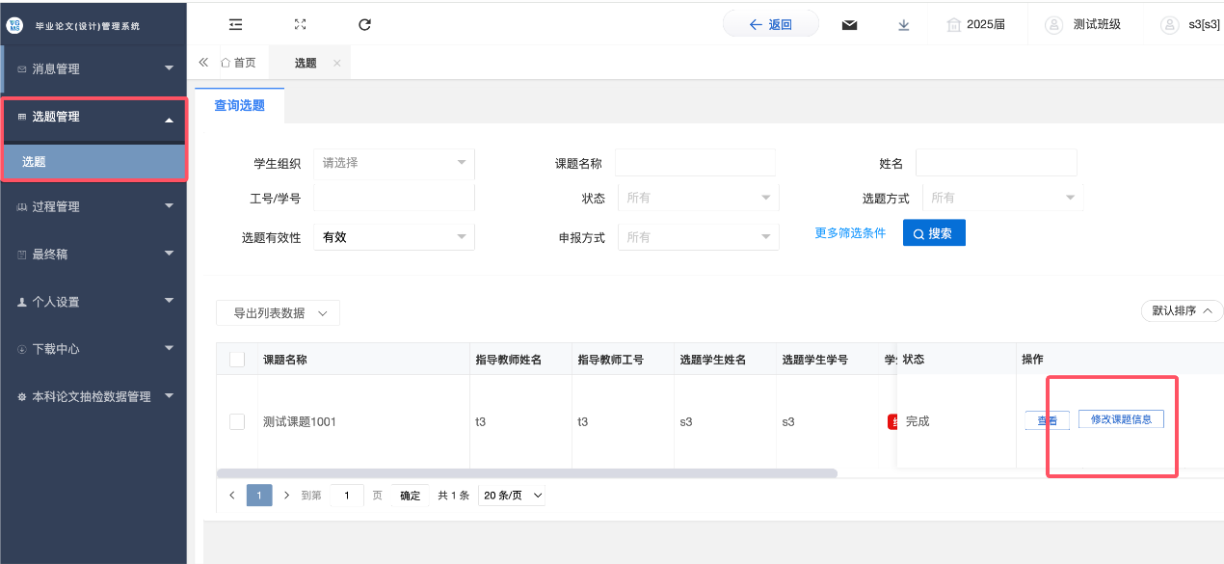Open the mail envelope icon
This screenshot has height=564, width=1224.
849,25
